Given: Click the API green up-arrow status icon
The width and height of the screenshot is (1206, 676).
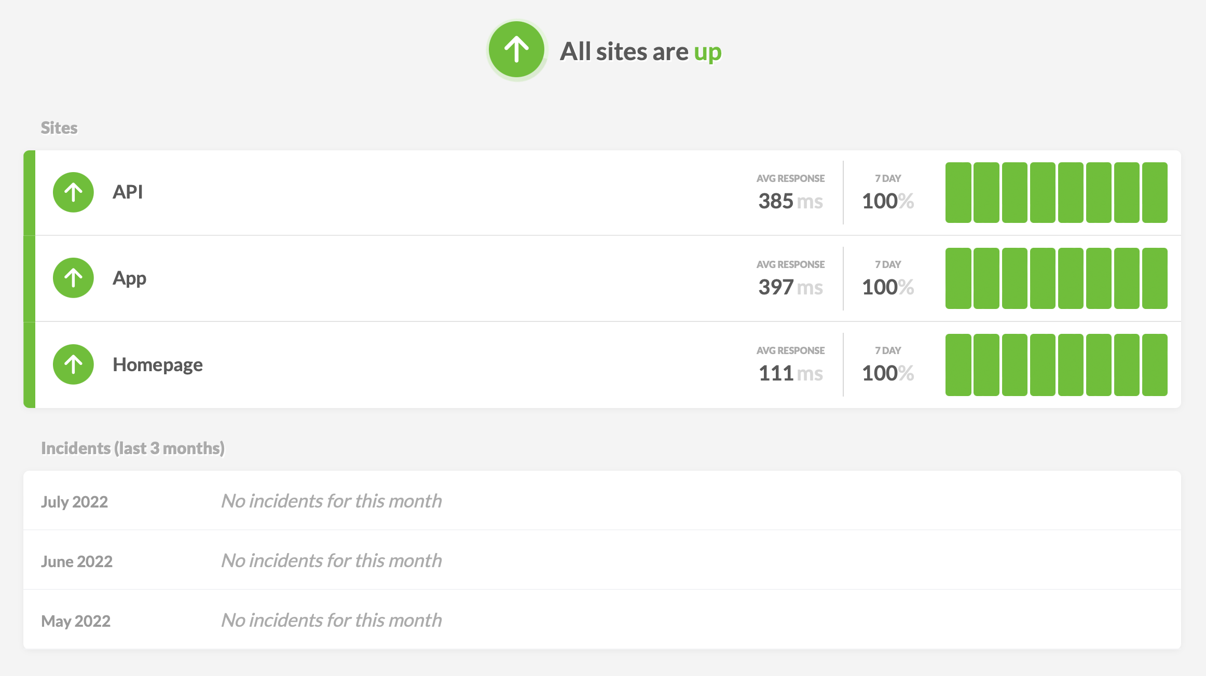Looking at the screenshot, I should 73,192.
